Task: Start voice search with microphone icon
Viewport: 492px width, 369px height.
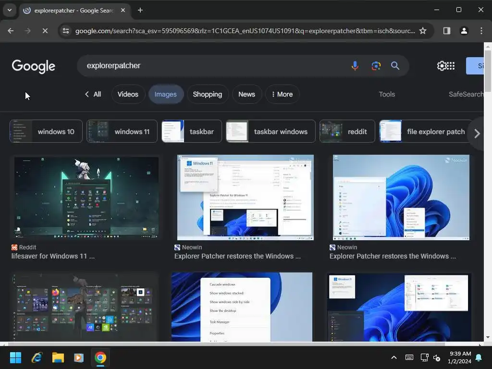Action: (355, 65)
